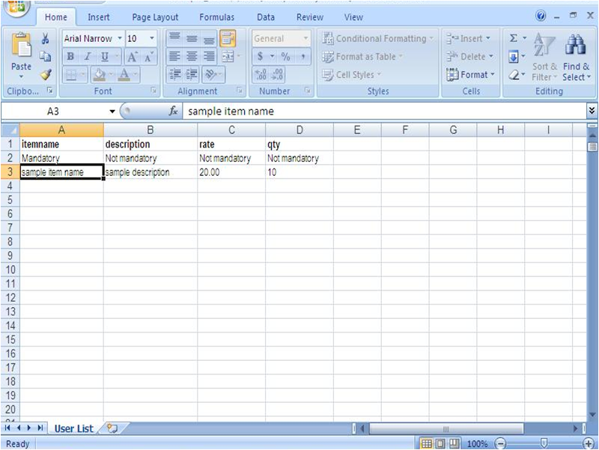Click the Insert Worksheet tab icon
599x450 pixels.
point(112,428)
